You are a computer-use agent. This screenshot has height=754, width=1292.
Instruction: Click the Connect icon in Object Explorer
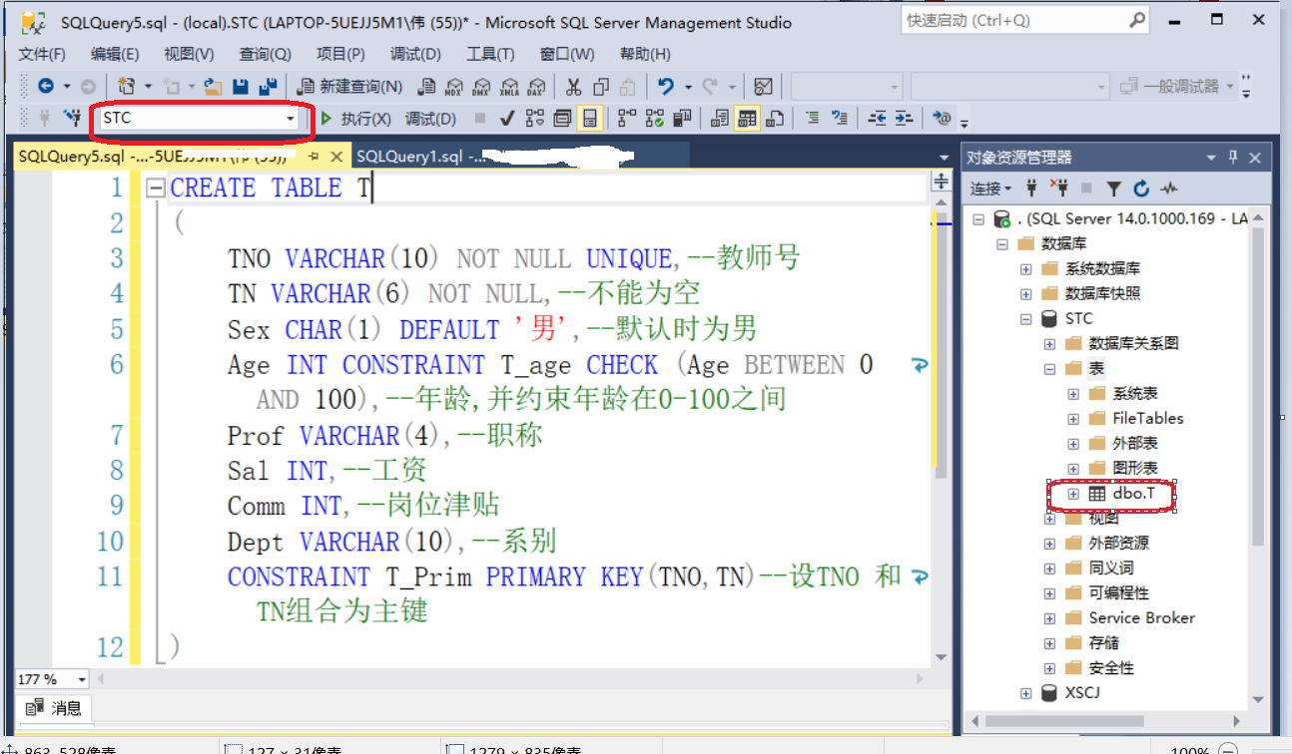click(x=1031, y=188)
